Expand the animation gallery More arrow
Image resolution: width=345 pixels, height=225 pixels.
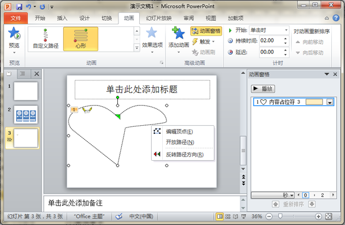click(x=137, y=48)
